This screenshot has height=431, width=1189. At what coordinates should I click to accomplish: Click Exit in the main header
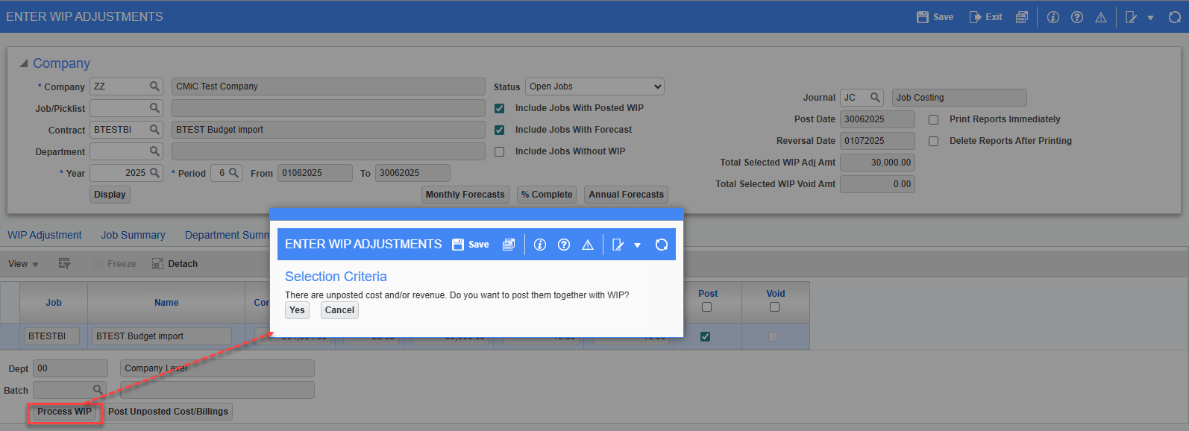click(985, 17)
